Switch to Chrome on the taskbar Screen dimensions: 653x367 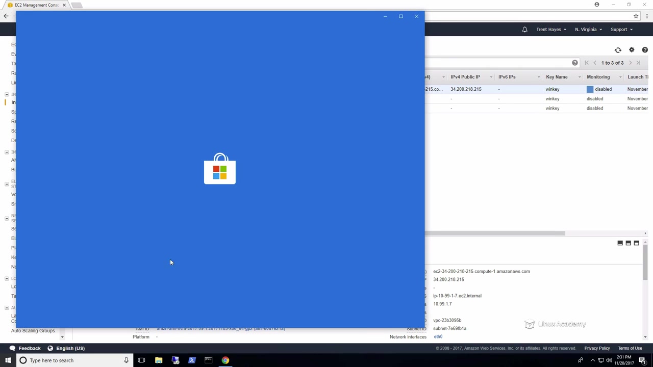(225, 360)
